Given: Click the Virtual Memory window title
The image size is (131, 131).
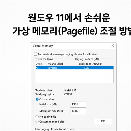Looking at the screenshot, I should [43, 46].
